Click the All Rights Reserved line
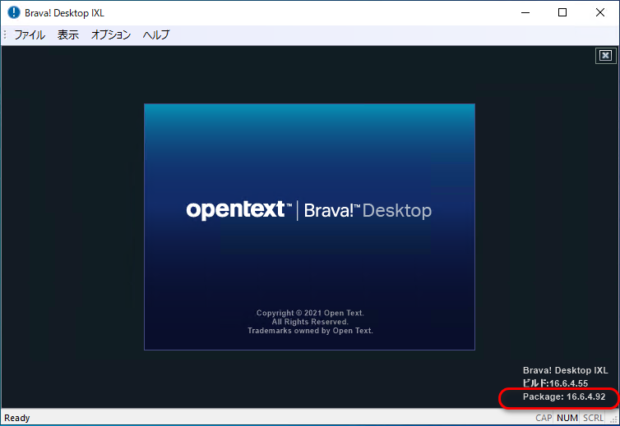Viewport: 620px width, 426px height. (x=310, y=322)
